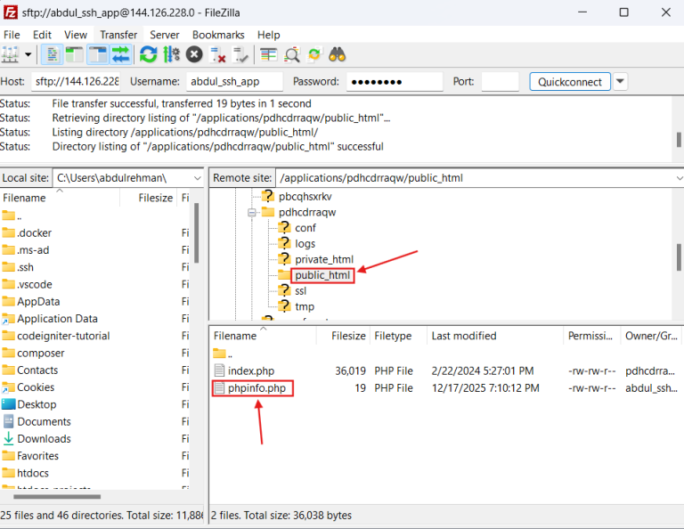Viewport: 684px width, 529px height.
Task: Open the Transfer menu
Action: click(118, 35)
